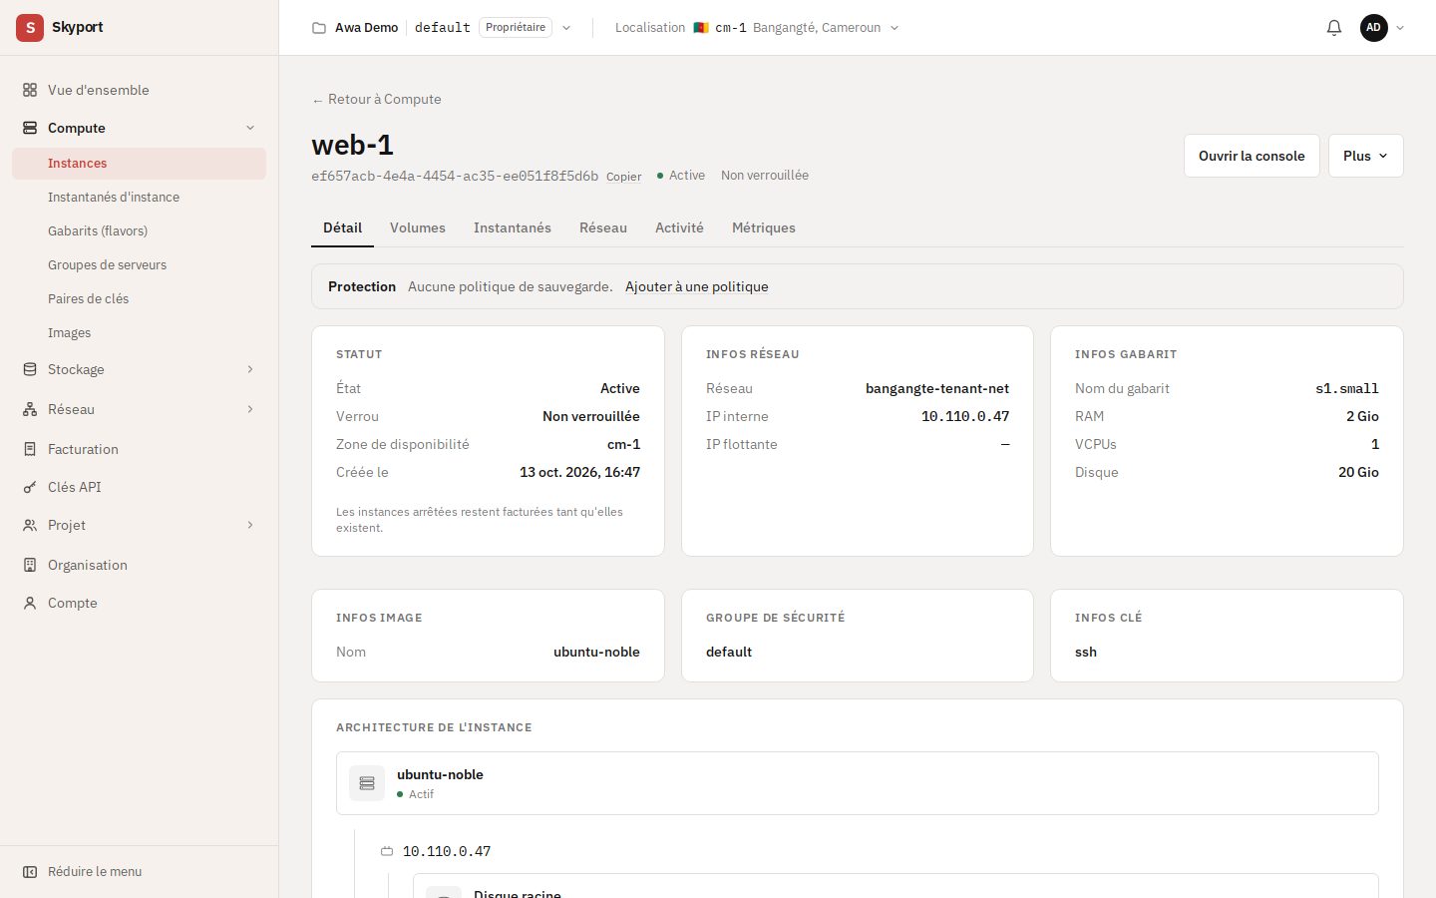The height and width of the screenshot is (898, 1436).
Task: Switch to the Instantanés tab
Action: click(513, 227)
